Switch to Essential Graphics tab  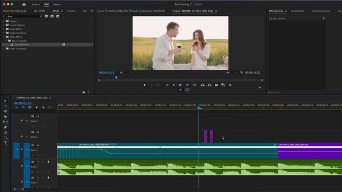point(321,11)
